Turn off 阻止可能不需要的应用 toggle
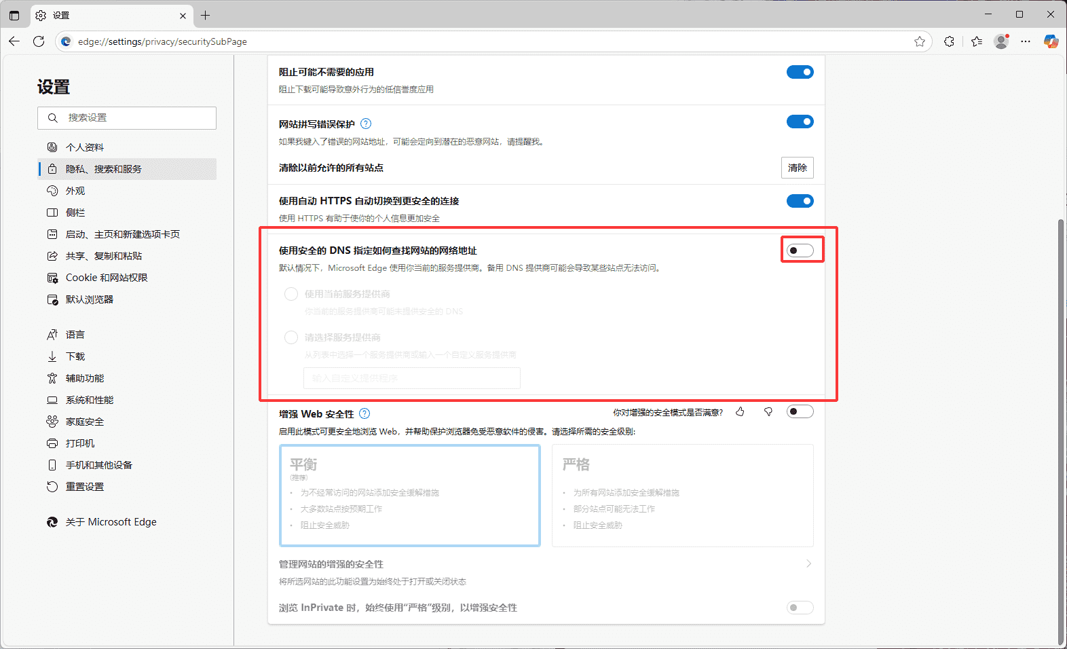The height and width of the screenshot is (649, 1067). point(800,72)
